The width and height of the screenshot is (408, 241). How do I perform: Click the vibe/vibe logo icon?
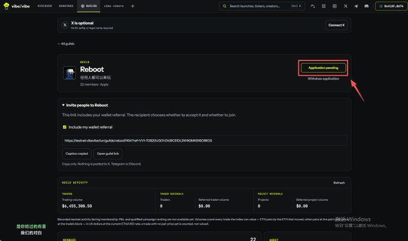7,6
